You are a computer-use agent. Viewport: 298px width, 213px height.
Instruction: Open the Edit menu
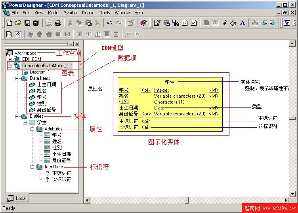click(x=26, y=13)
